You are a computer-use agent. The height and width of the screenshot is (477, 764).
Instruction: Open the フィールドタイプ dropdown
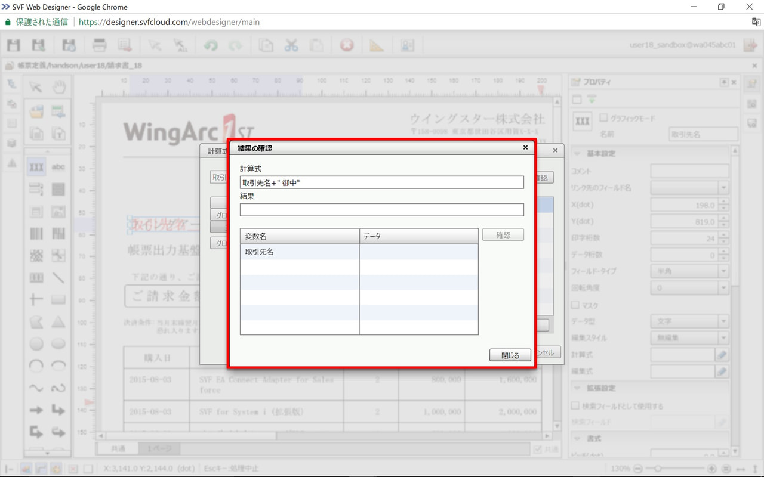(x=689, y=271)
